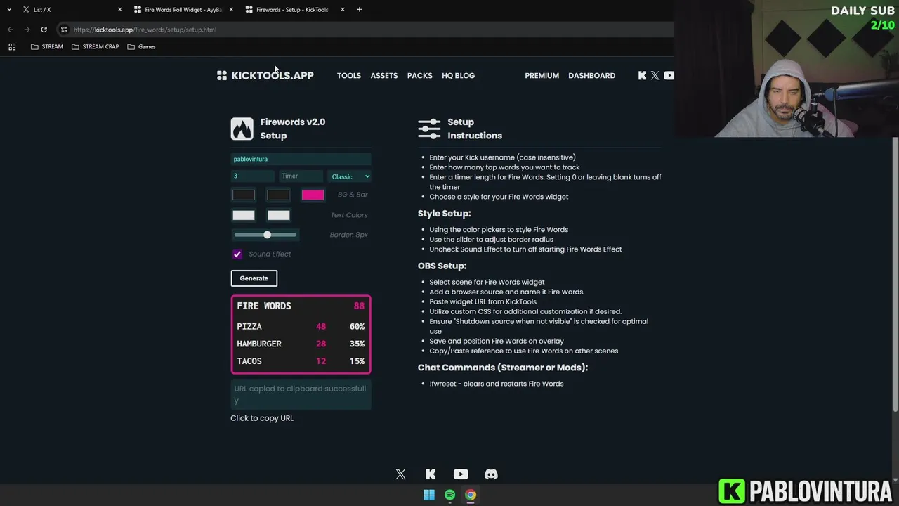This screenshot has height=506, width=899.
Task: Click the Timer input field
Action: click(x=301, y=176)
